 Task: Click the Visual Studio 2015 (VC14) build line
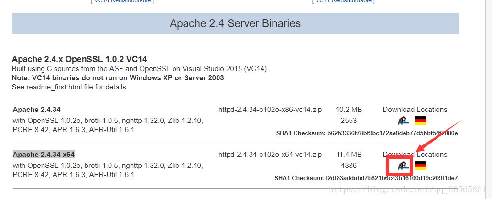click(140, 69)
